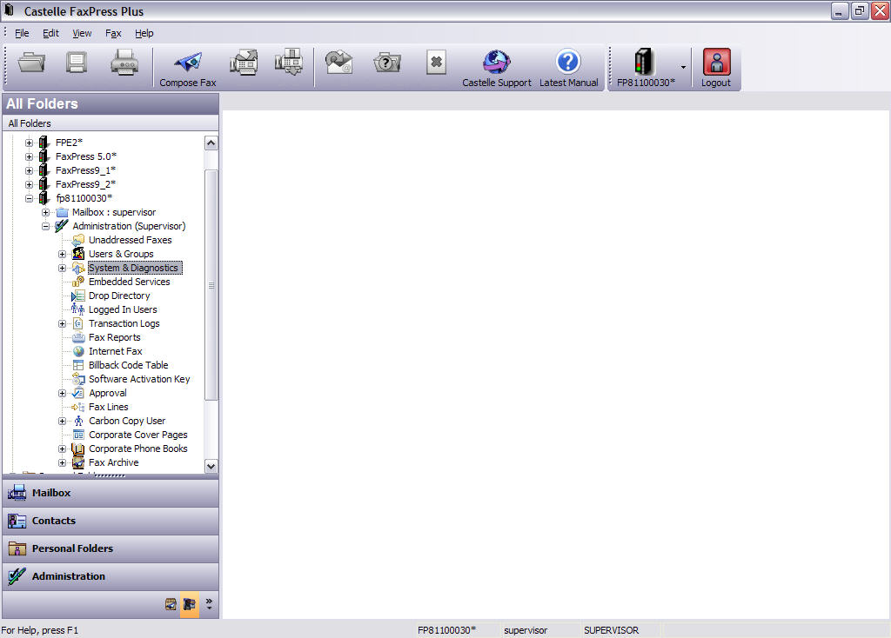Viewport: 891px width, 638px height.
Task: Click the Logout button in the toolbar
Action: 716,64
